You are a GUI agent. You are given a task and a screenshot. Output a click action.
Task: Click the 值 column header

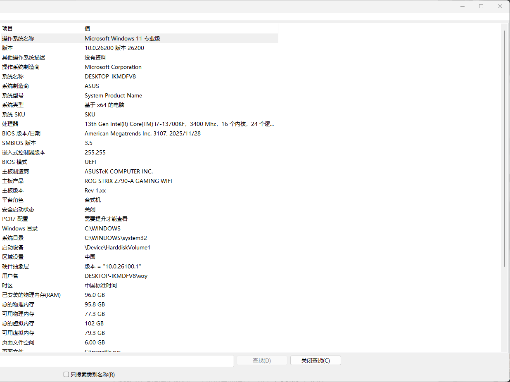coord(180,28)
